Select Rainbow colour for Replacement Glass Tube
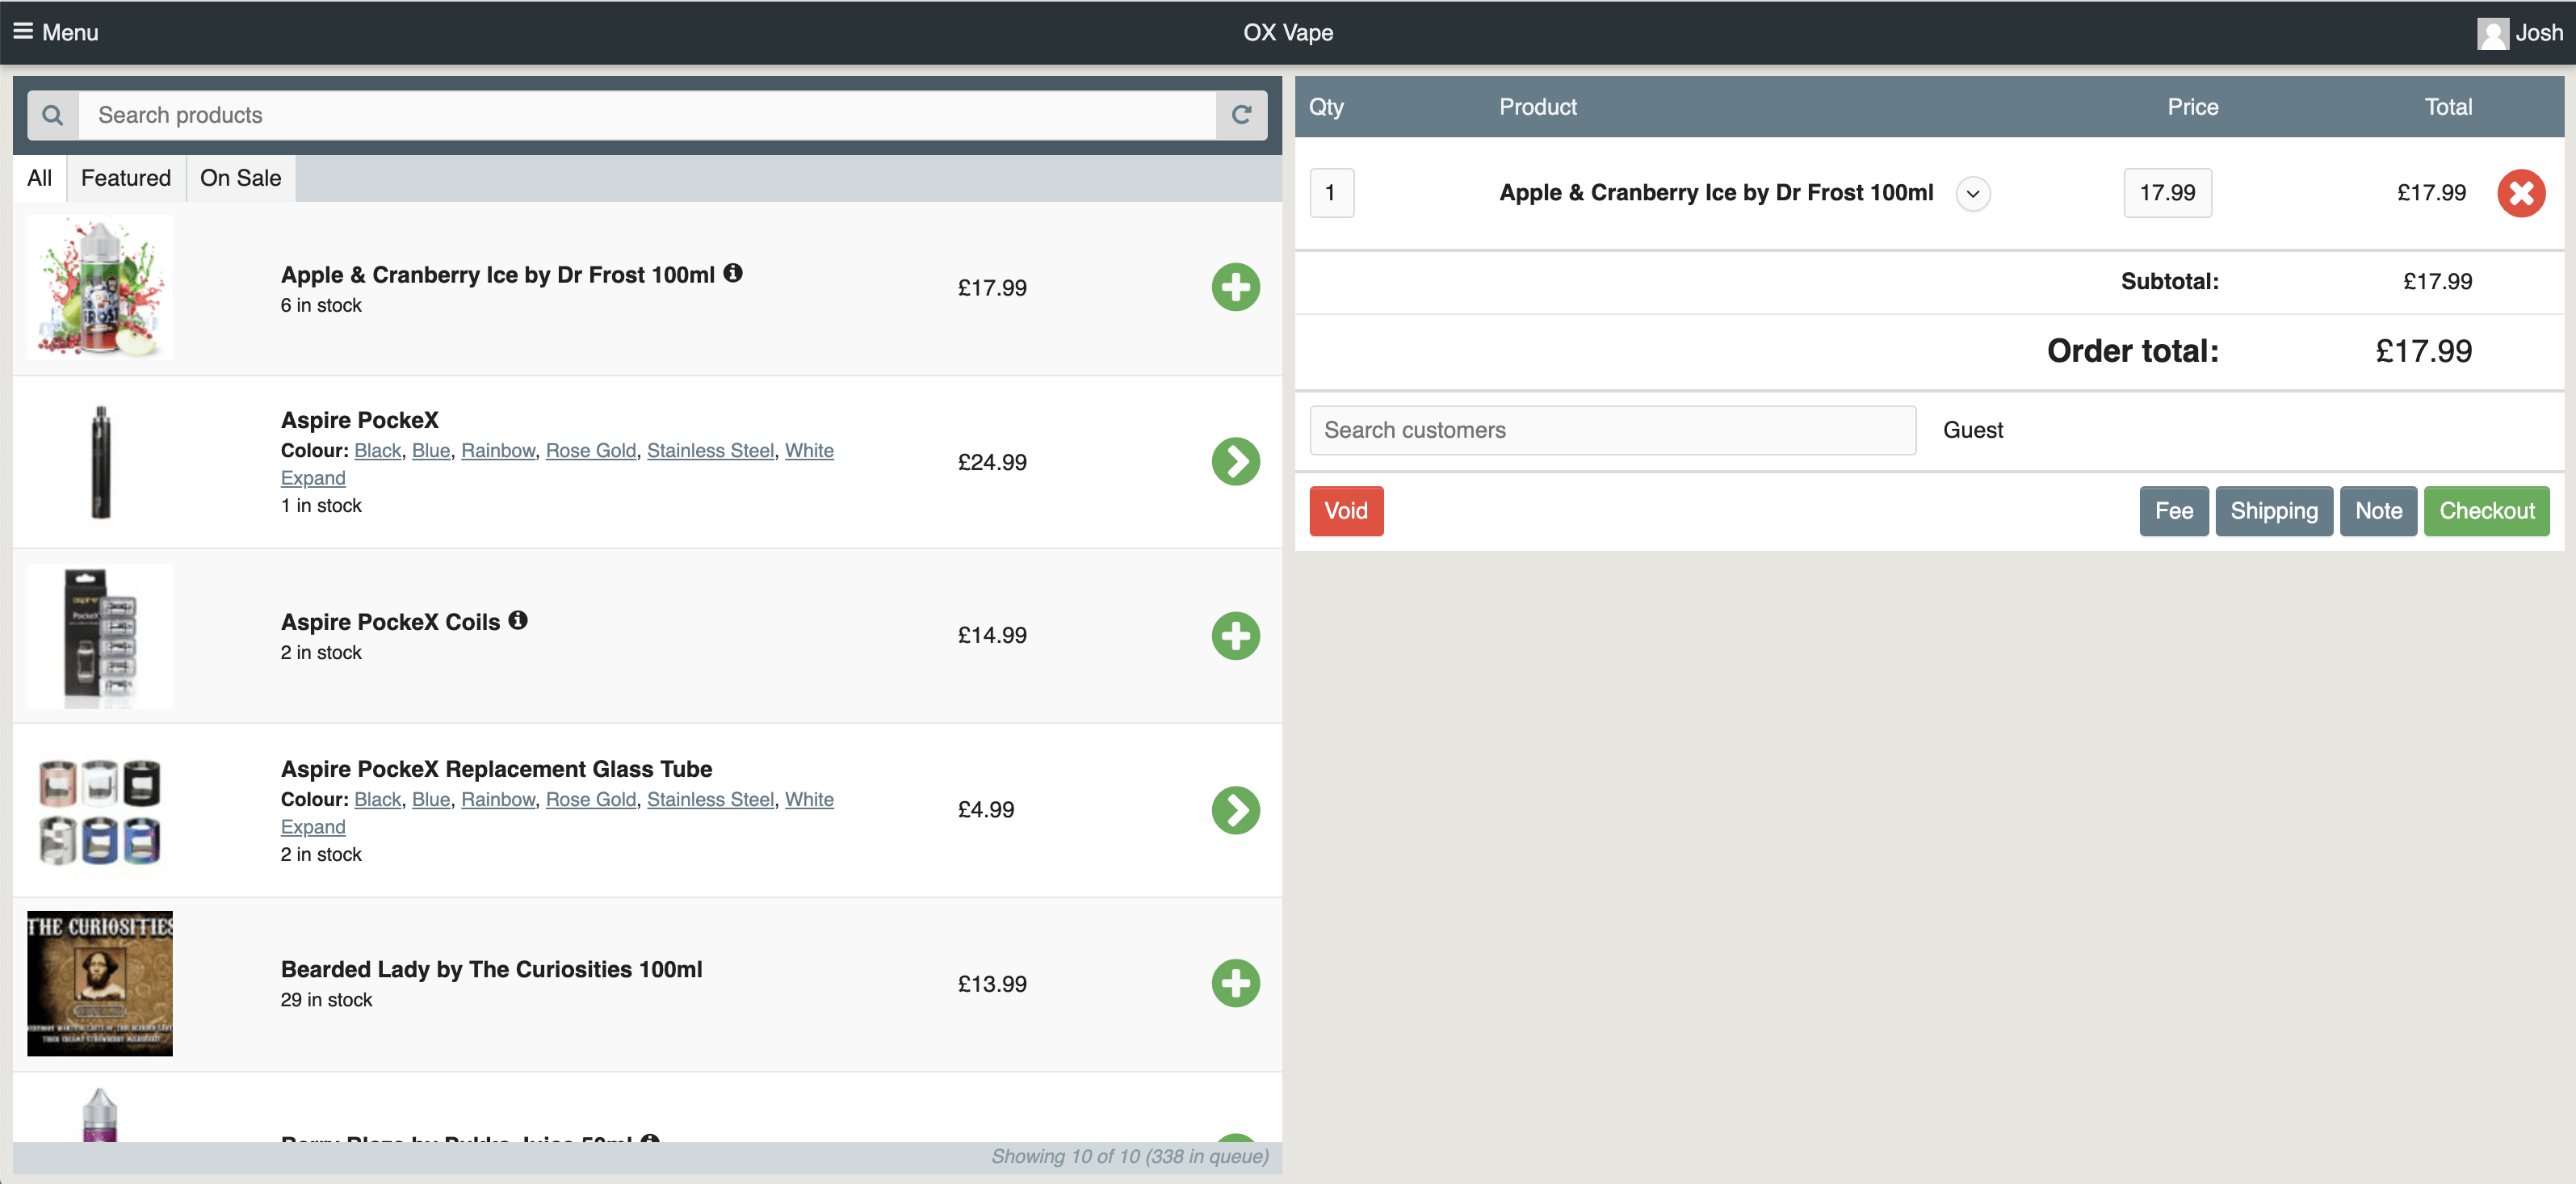 point(498,800)
